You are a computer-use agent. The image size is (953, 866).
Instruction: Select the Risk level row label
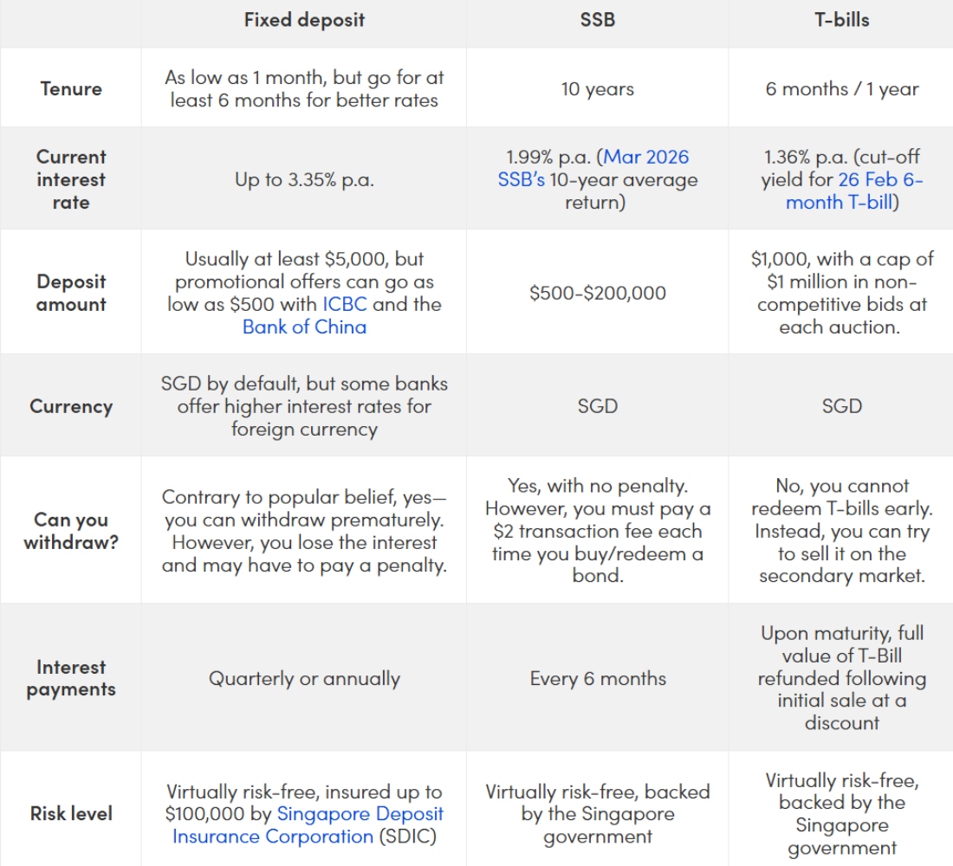tap(71, 813)
